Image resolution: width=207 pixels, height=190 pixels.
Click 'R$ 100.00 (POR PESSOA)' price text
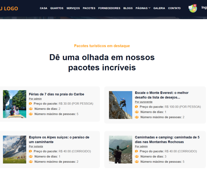click(183, 107)
